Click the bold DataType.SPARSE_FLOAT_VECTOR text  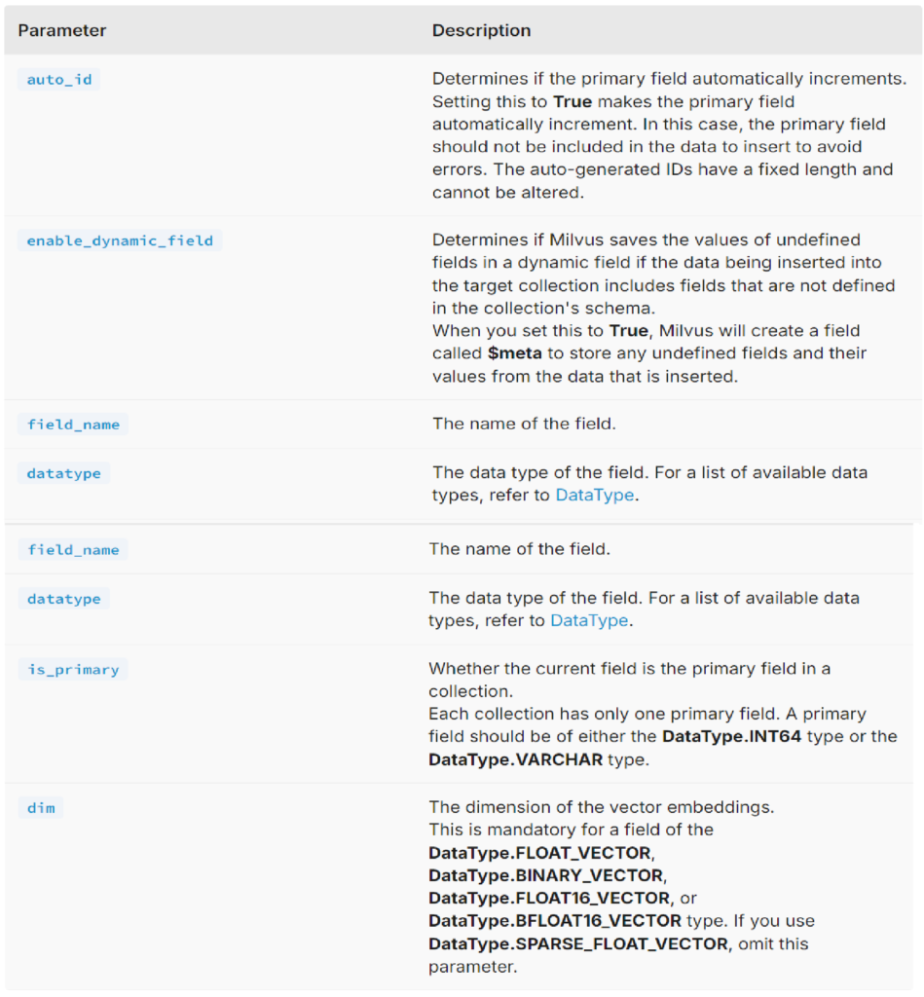coord(577,943)
